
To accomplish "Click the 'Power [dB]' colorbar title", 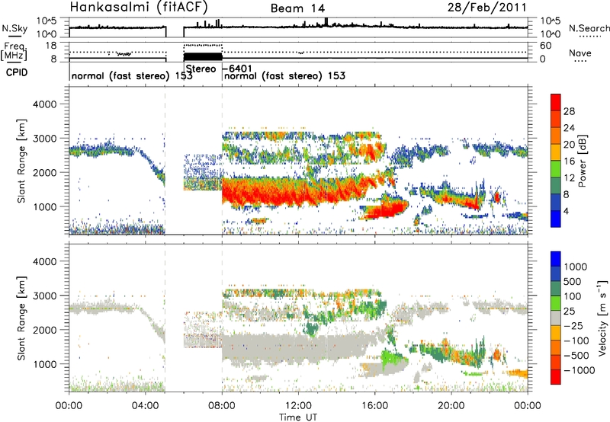I will (582, 161).
